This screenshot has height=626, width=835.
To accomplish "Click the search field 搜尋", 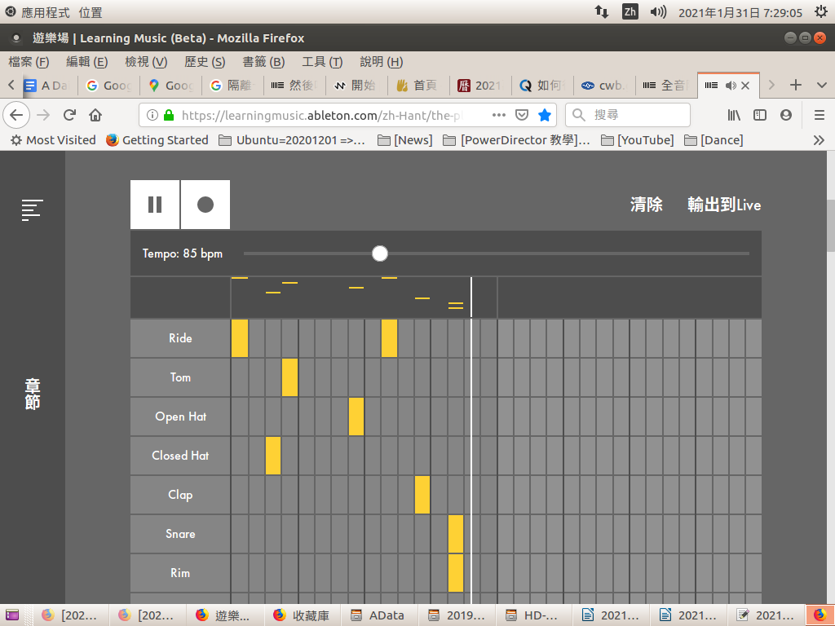I will (628, 115).
